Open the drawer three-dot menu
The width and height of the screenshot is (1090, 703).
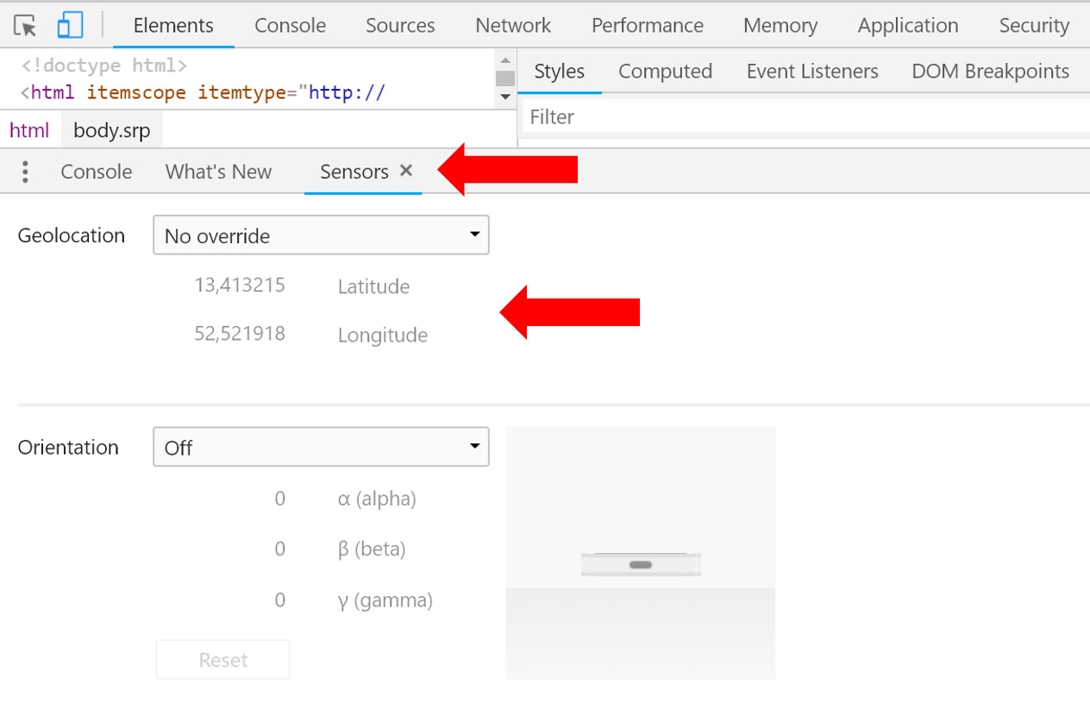[25, 171]
